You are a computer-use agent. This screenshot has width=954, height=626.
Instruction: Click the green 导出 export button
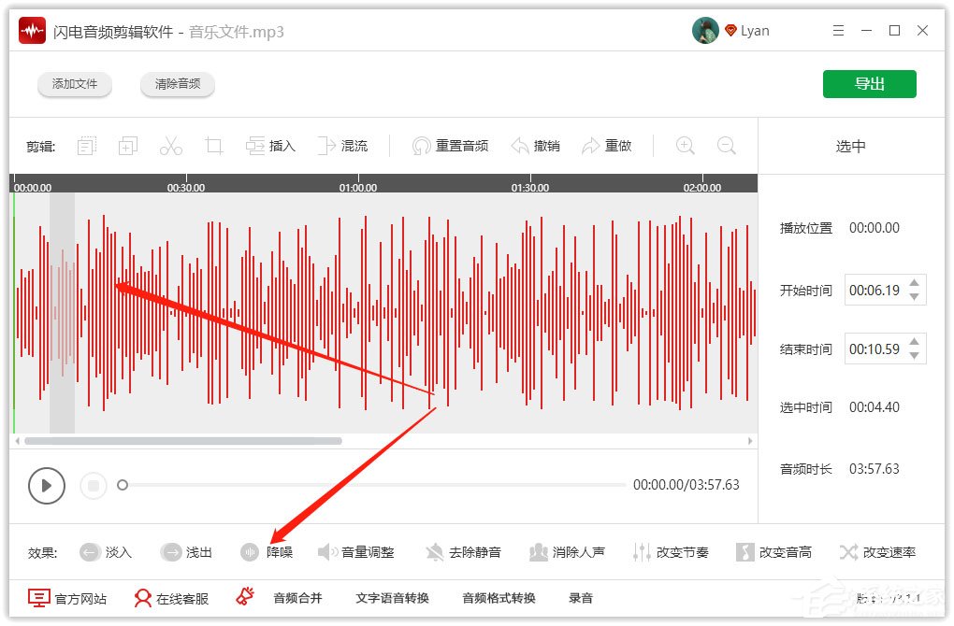tap(869, 83)
